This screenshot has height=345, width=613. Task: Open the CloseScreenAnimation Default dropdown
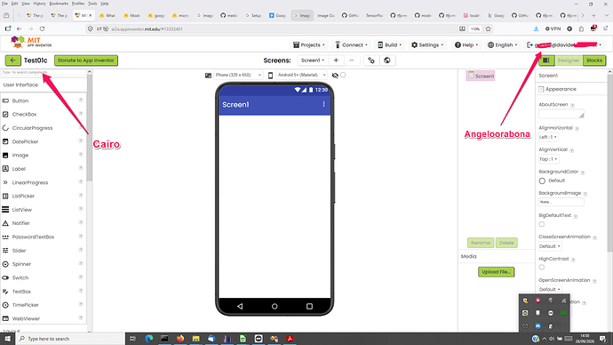tap(550, 246)
